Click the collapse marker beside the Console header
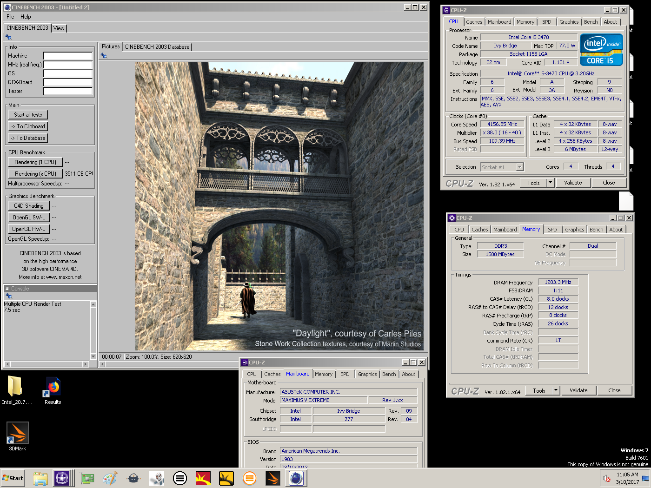This screenshot has height=488, width=651. pos(7,289)
